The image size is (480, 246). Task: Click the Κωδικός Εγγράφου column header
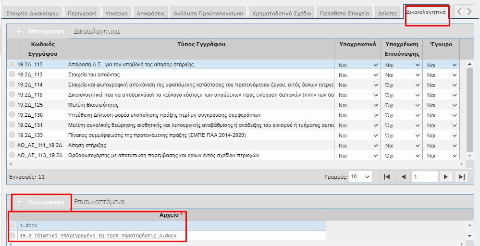(x=43, y=49)
